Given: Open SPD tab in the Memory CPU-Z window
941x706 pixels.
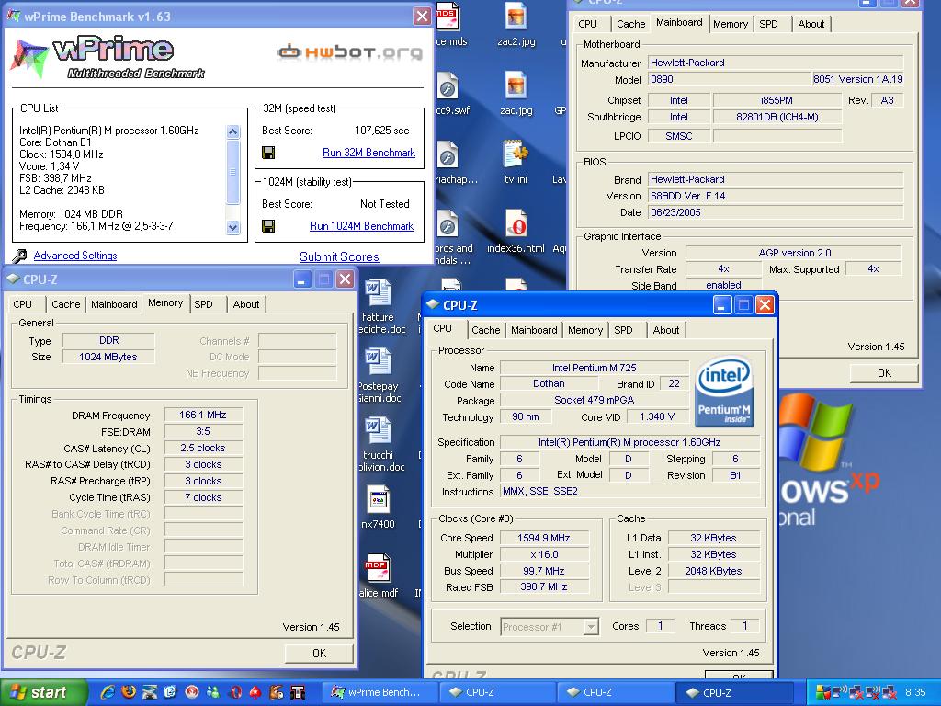Looking at the screenshot, I should 203,303.
